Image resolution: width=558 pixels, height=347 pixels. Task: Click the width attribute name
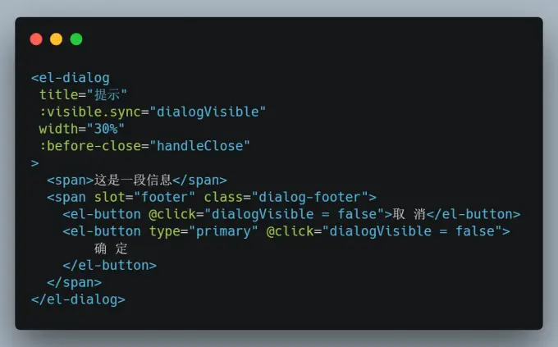point(58,129)
